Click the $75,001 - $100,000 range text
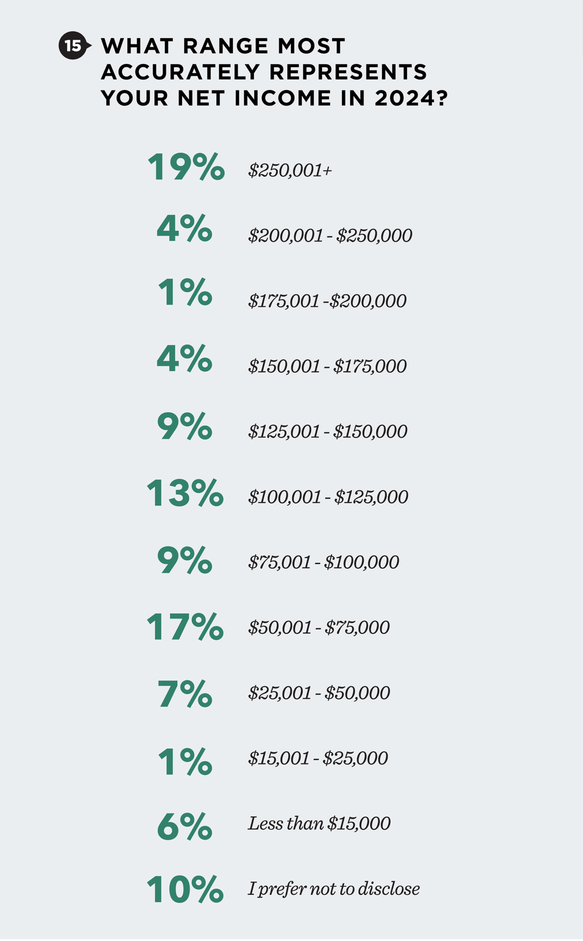Viewport: 583px width, 941px height. click(324, 562)
